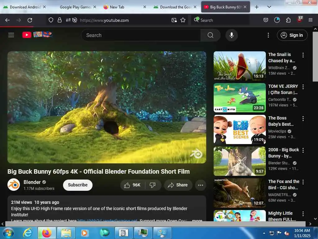The image size is (318, 239).
Task: Open the Firefox account circular icon
Action: (277, 20)
